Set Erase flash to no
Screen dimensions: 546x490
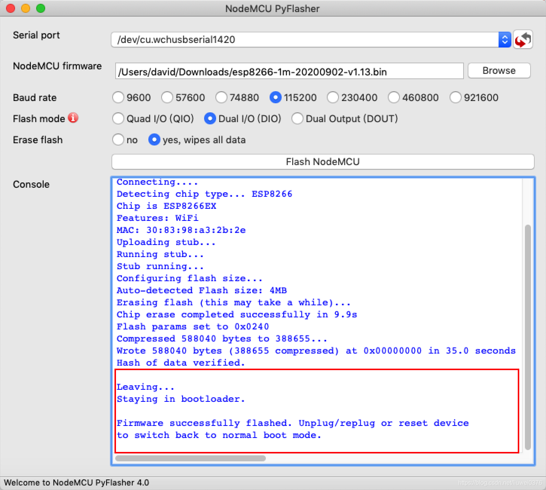coord(125,140)
